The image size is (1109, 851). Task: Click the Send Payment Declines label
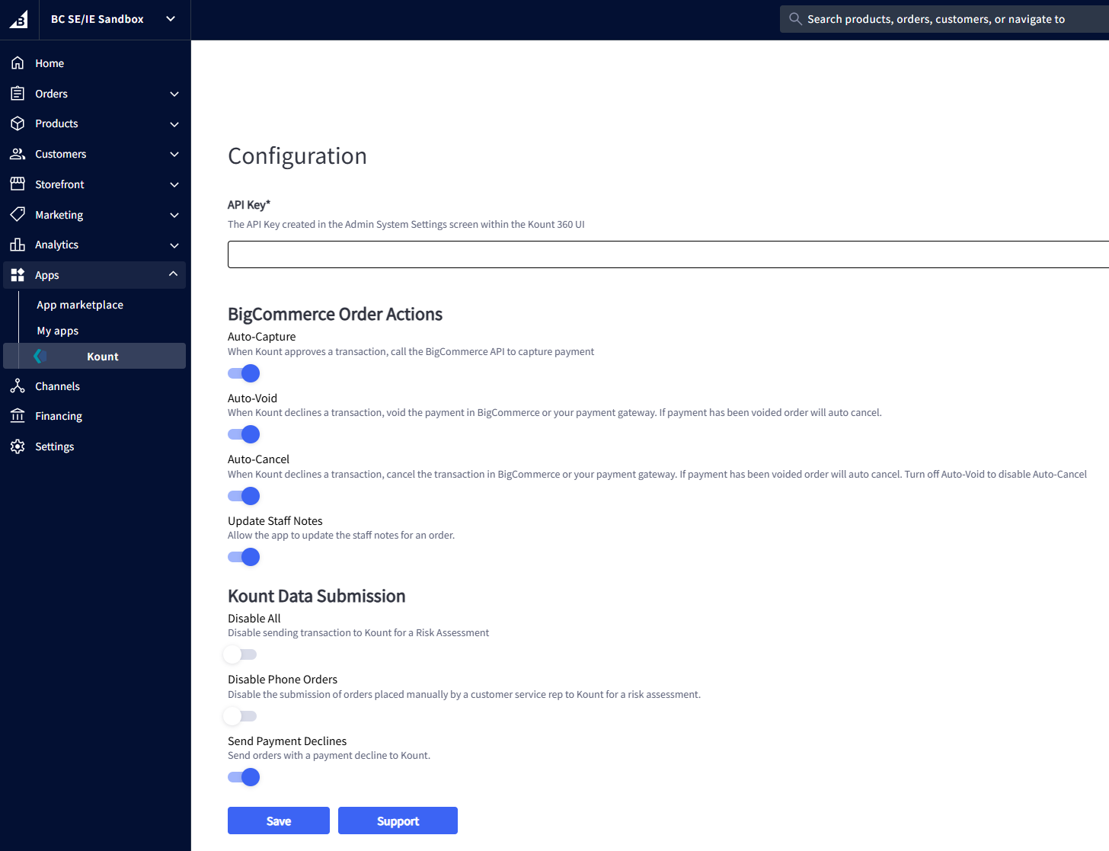287,741
